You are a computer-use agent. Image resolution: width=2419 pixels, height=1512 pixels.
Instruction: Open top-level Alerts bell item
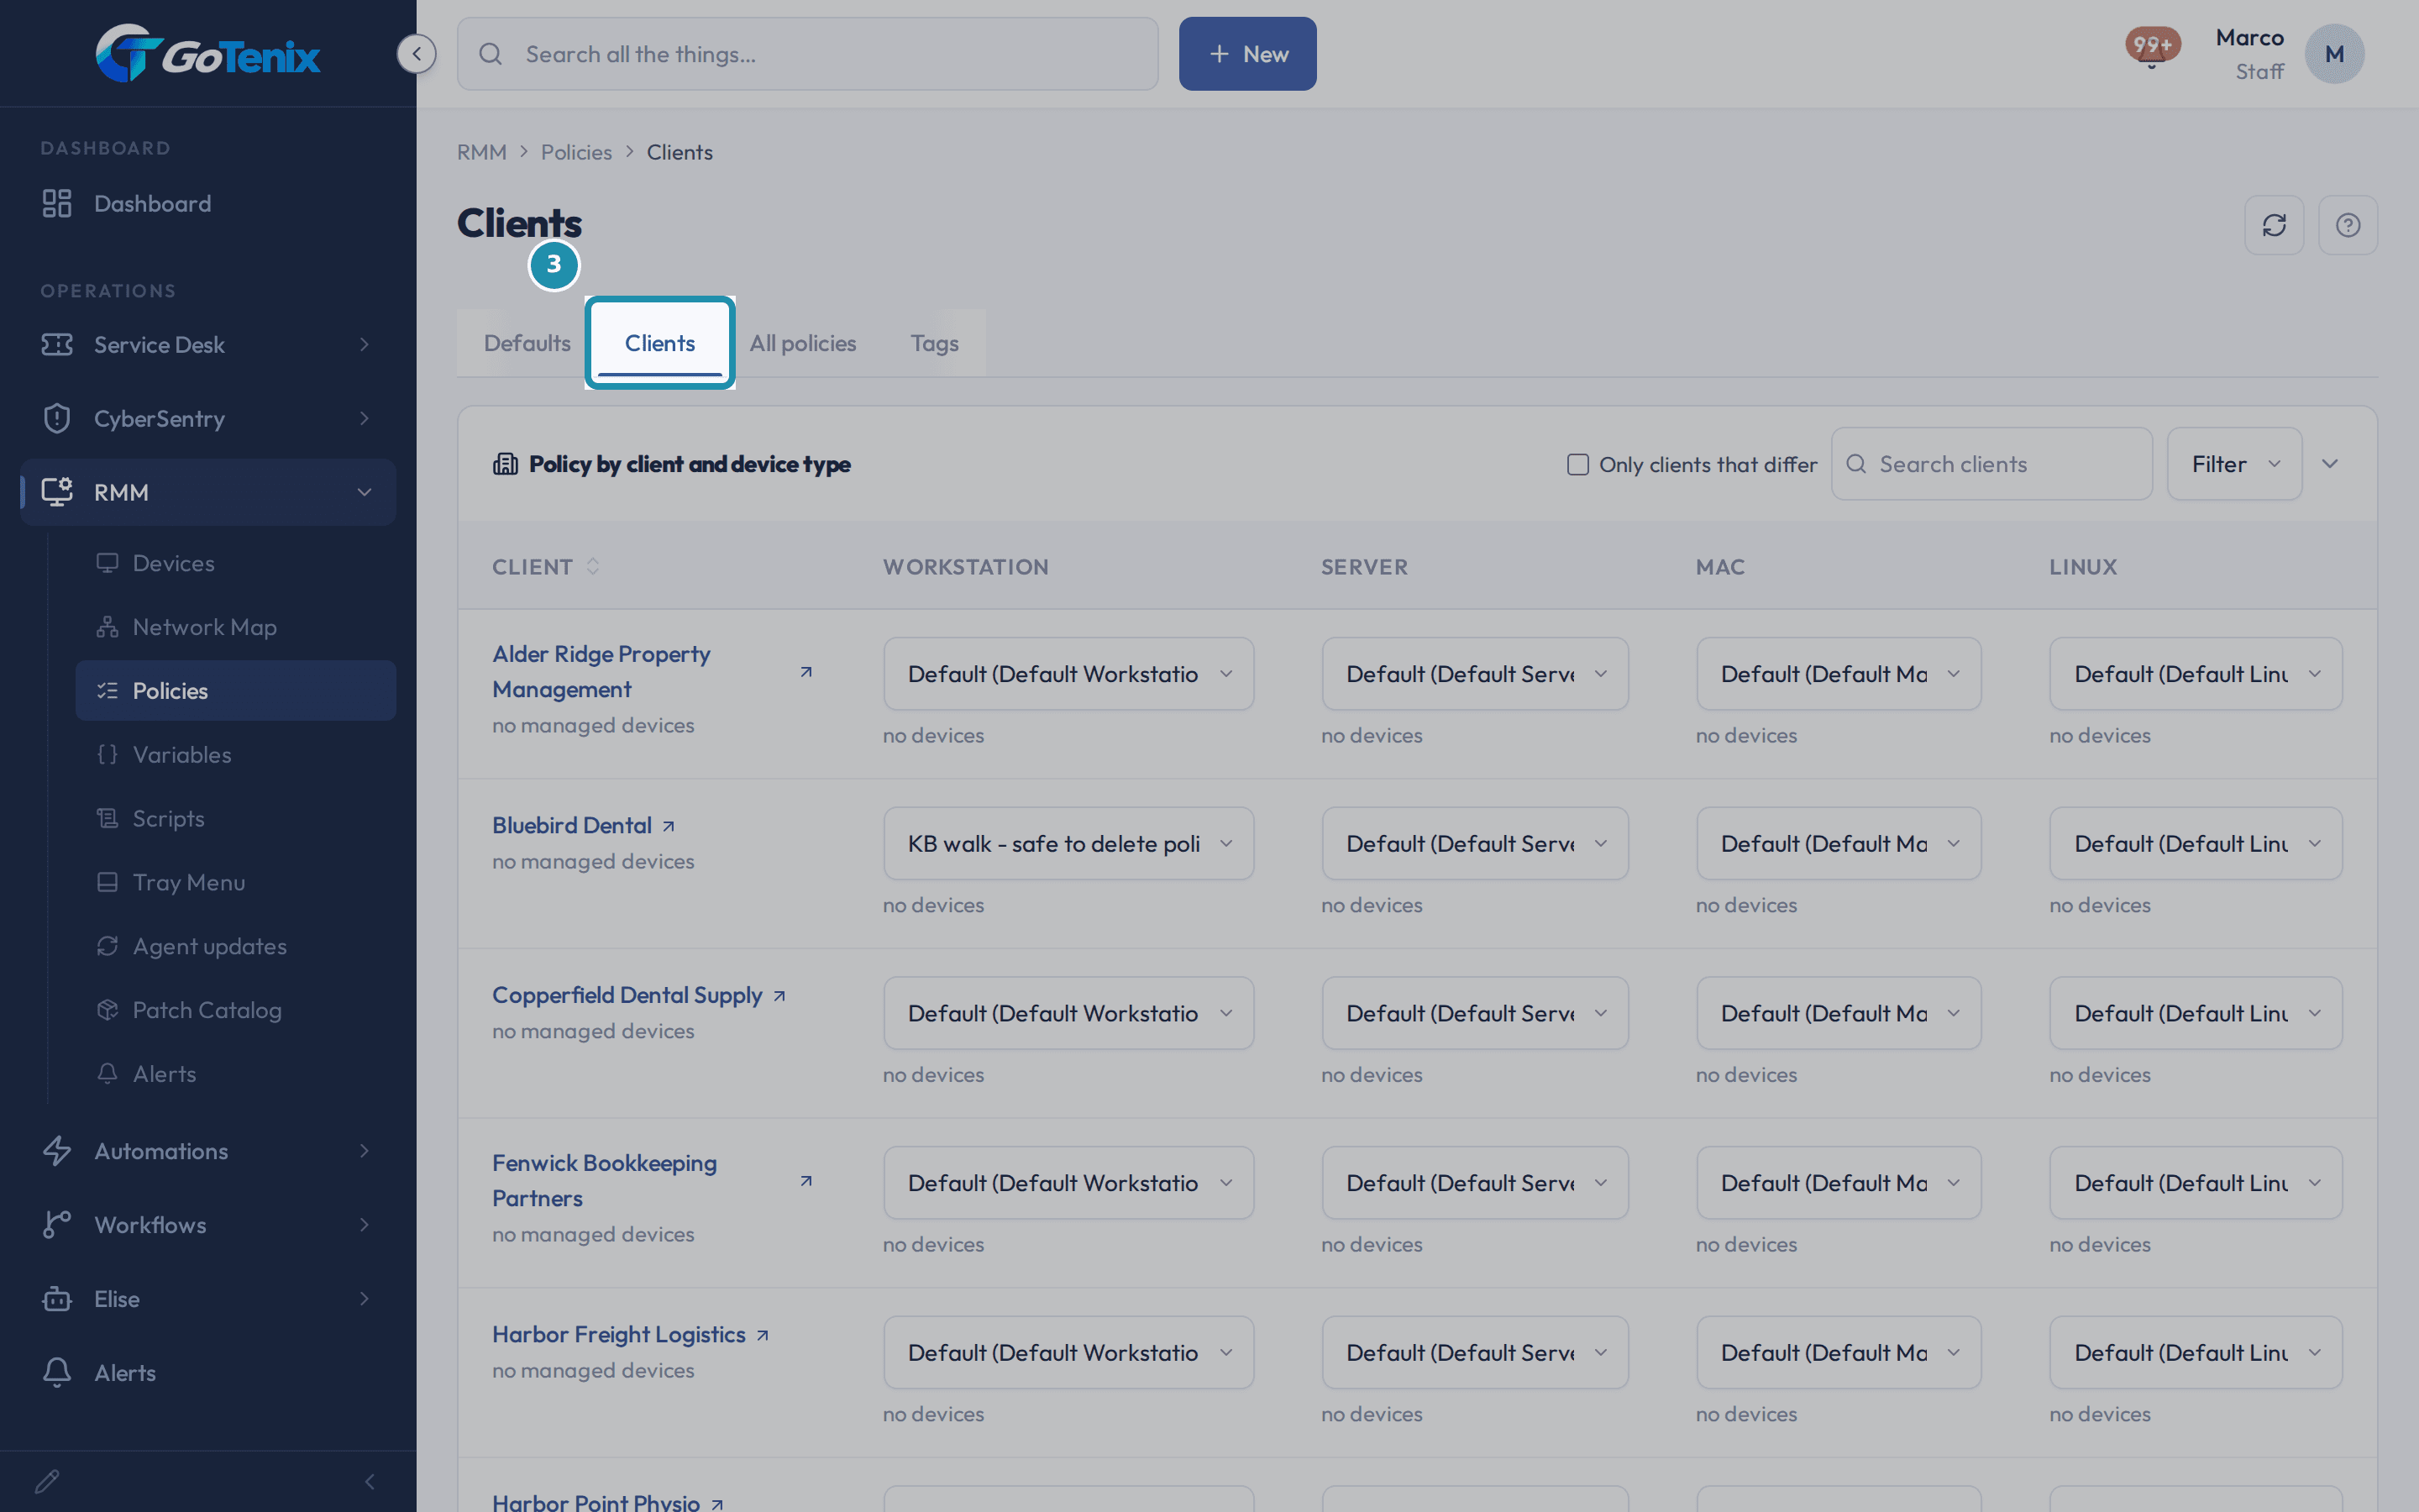point(208,1373)
